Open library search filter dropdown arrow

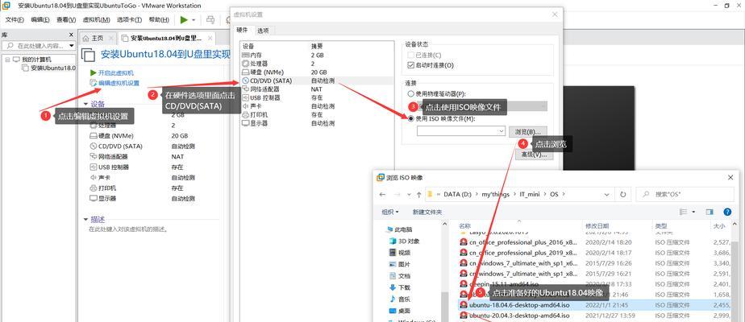(72, 46)
